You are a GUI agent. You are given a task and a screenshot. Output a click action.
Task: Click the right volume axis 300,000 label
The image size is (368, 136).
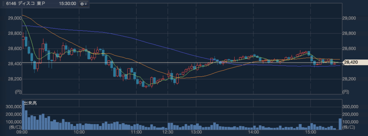(x=350, y=107)
